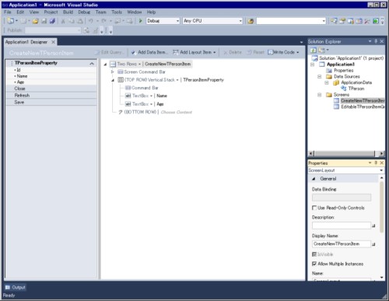Click the Save All toolbar icon
389x301 pixels.
[52, 21]
